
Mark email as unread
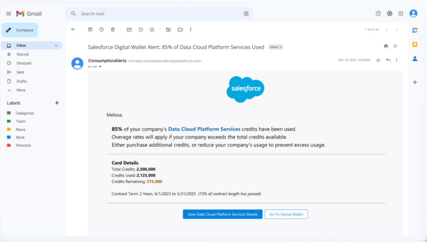[x=129, y=29]
